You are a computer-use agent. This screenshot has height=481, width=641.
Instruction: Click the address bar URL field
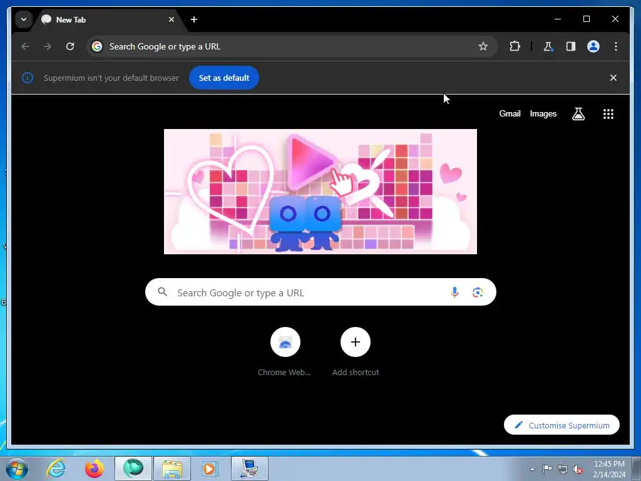(292, 46)
